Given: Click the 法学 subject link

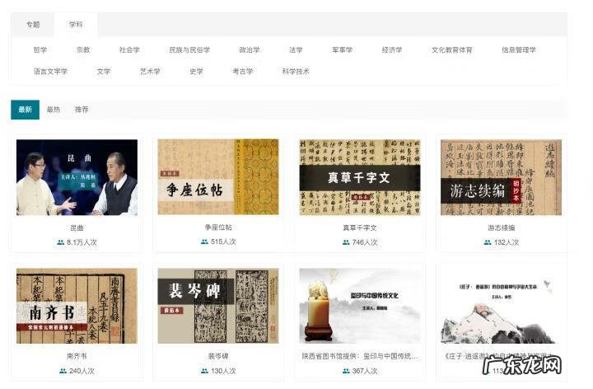Looking at the screenshot, I should [296, 49].
